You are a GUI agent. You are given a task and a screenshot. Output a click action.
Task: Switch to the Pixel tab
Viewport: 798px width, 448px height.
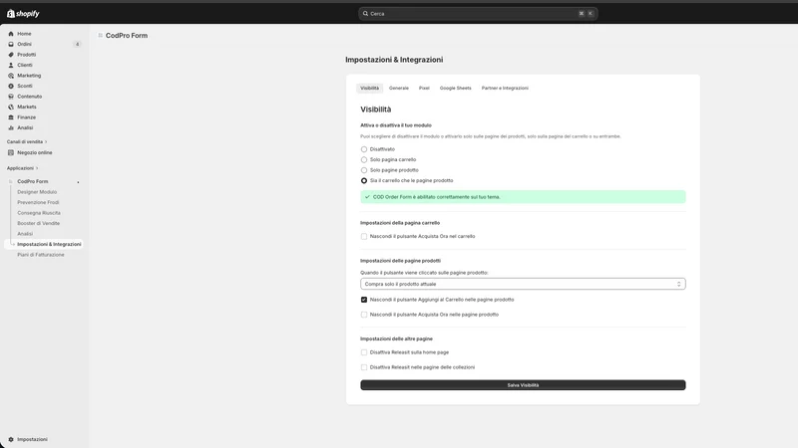click(424, 88)
